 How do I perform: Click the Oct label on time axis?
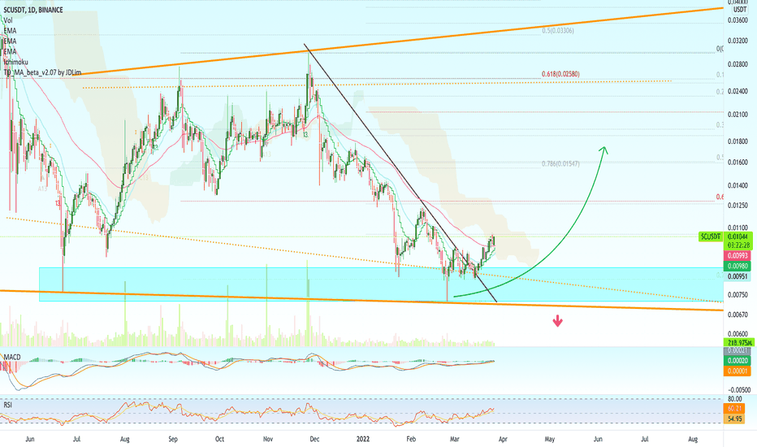(219, 439)
